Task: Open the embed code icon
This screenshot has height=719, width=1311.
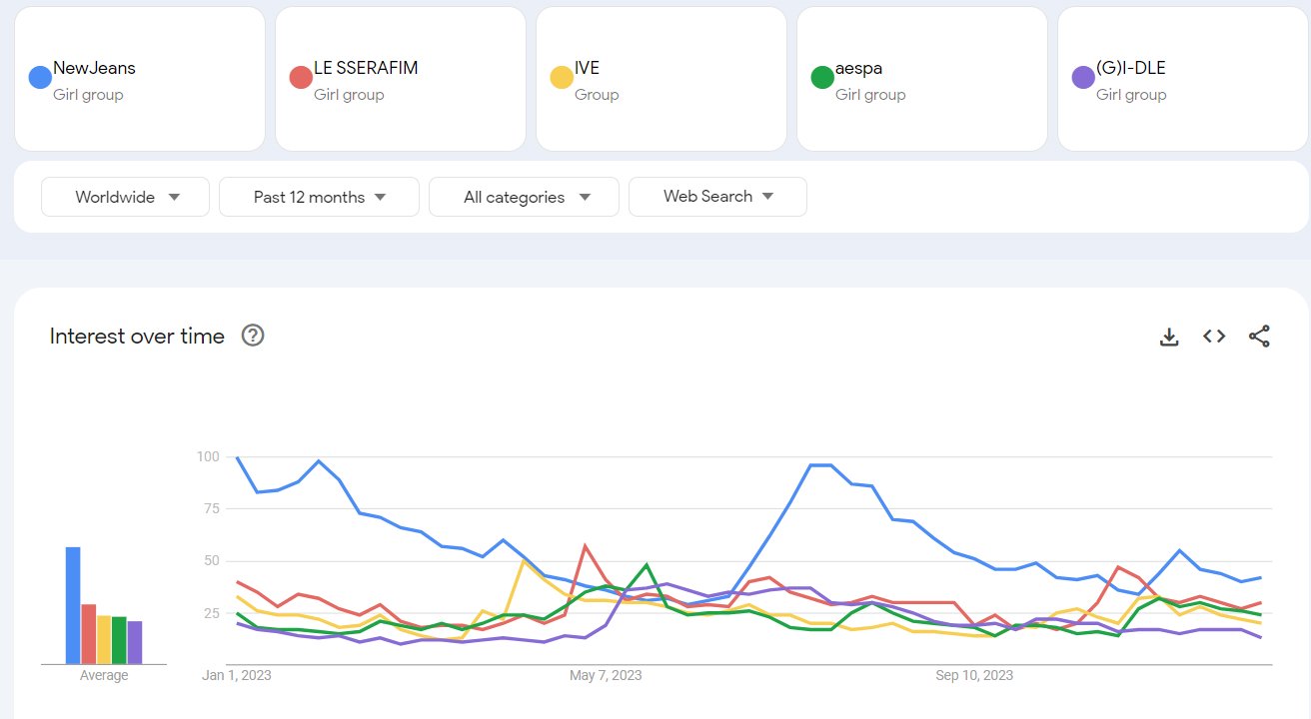Action: [1214, 337]
